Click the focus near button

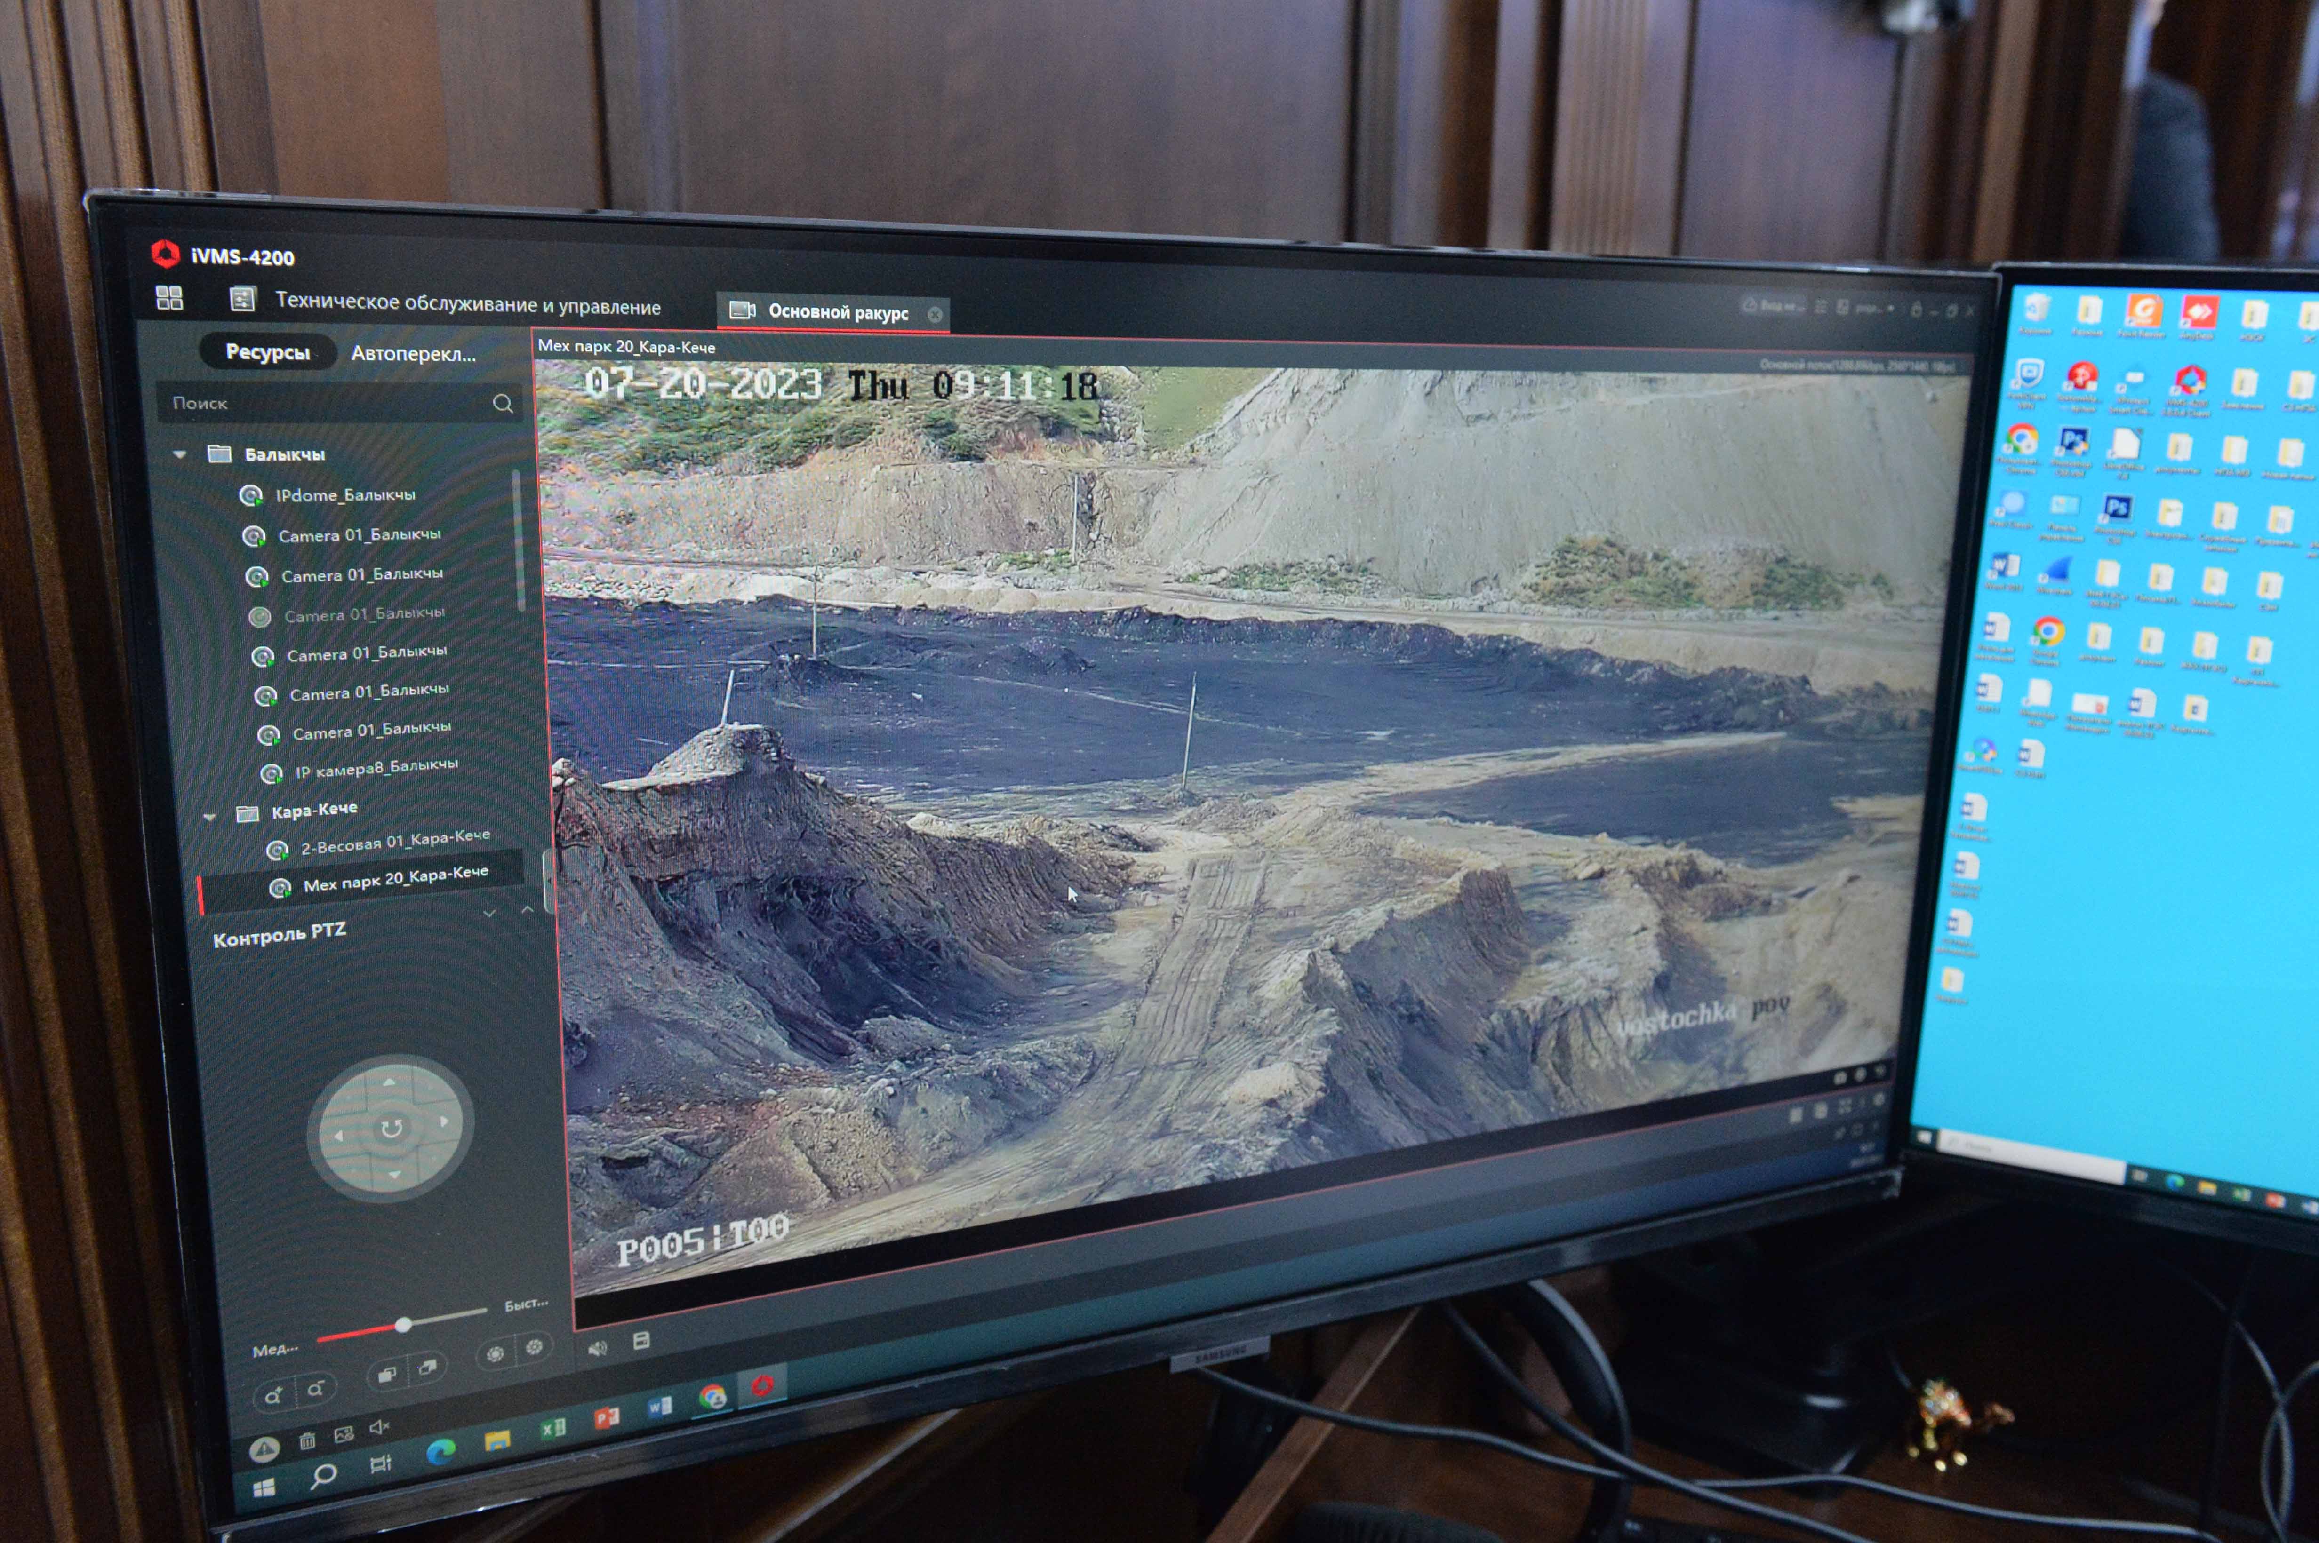387,1374
